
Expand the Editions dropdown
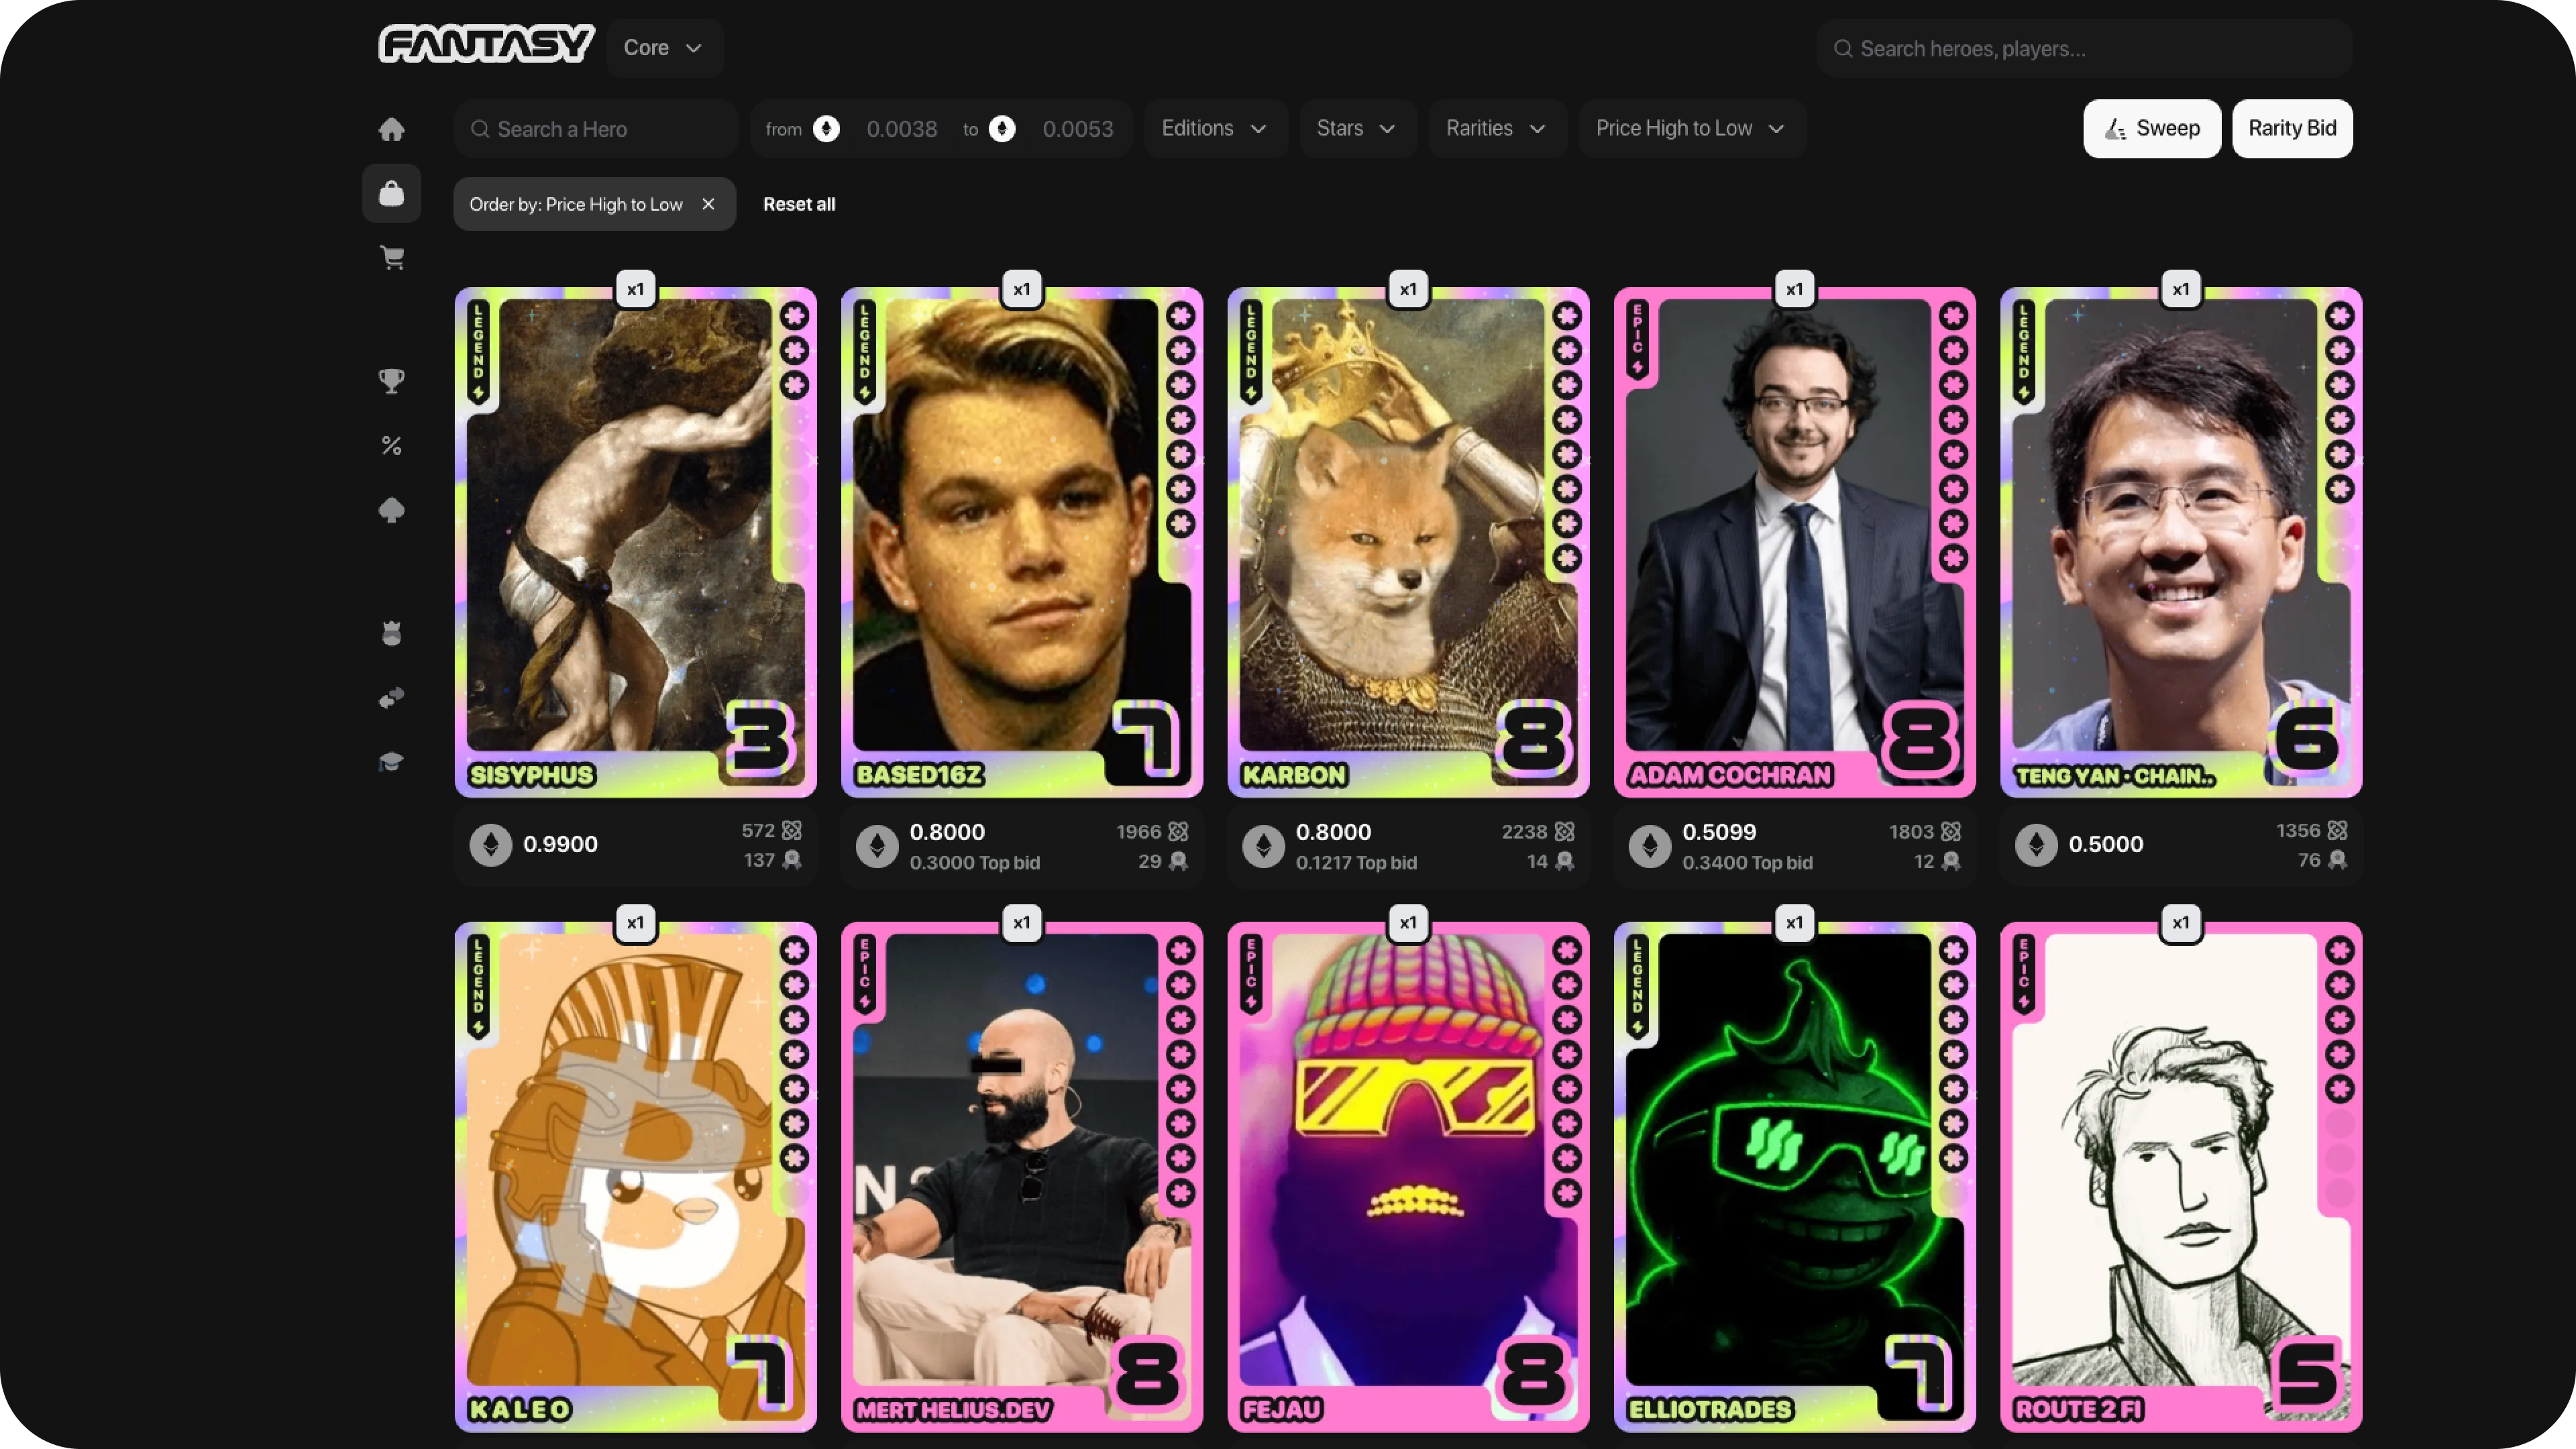coord(1213,128)
